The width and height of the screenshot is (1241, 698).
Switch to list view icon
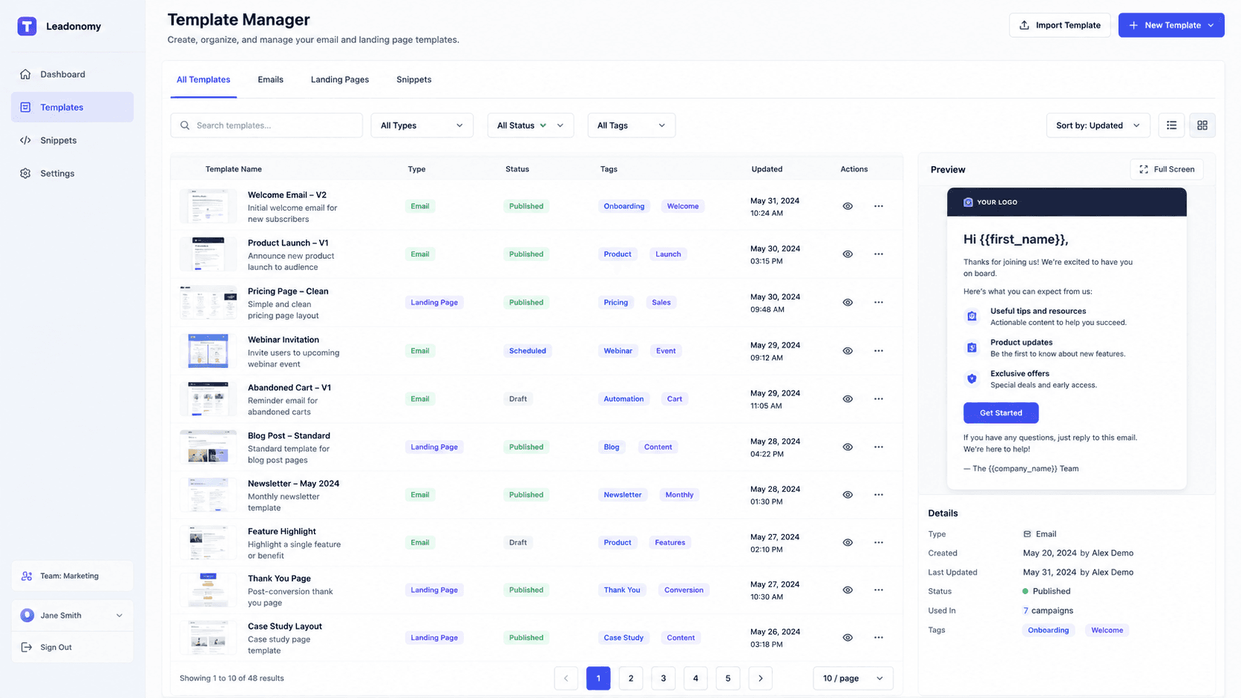click(x=1171, y=125)
